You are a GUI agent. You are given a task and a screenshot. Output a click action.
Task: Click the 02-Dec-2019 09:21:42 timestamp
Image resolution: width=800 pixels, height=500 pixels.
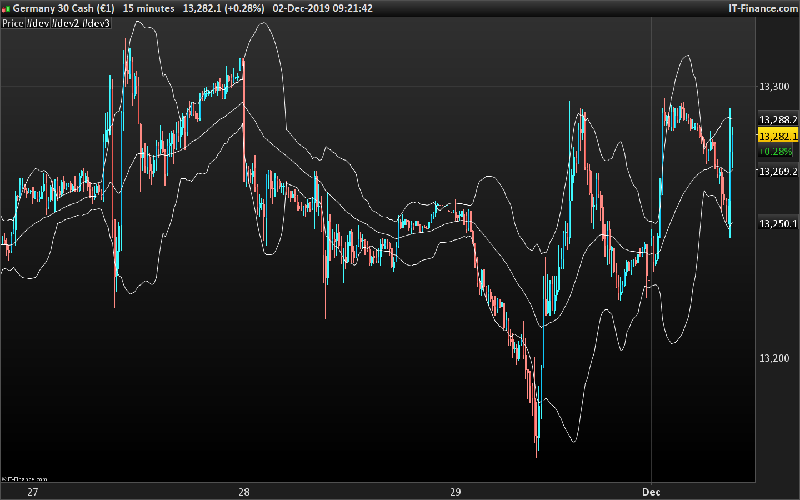[323, 8]
